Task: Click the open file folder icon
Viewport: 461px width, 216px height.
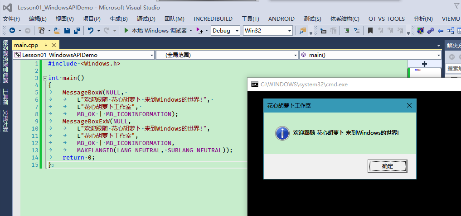Action: [x=57, y=30]
